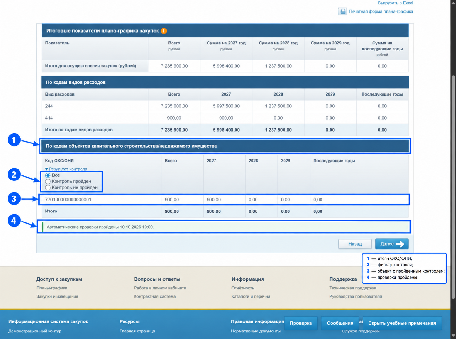Open the Сообщения button
456x339 pixels.
pos(340,323)
